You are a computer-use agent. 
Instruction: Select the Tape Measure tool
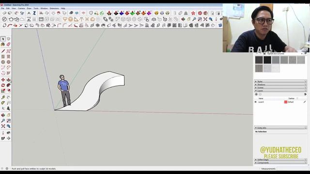tap(3, 98)
